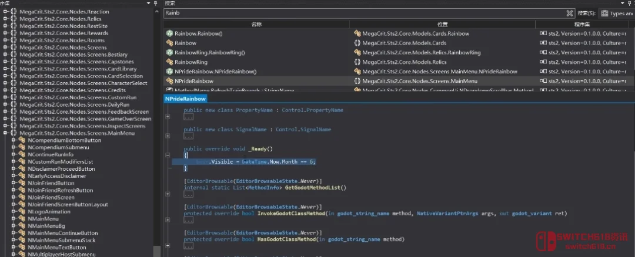Select the NDisclaimerProceedButton tree item
635x257 pixels.
pos(61,169)
